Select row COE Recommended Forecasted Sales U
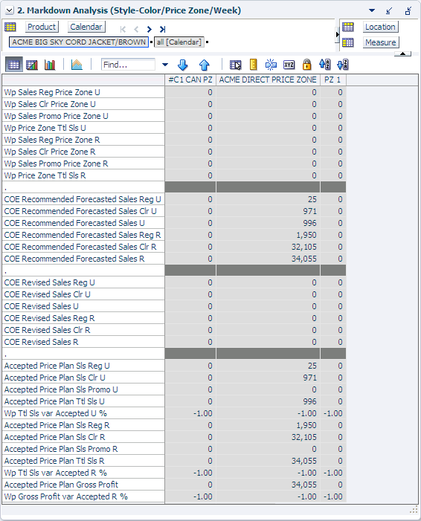The height and width of the screenshot is (521, 421). click(83, 223)
